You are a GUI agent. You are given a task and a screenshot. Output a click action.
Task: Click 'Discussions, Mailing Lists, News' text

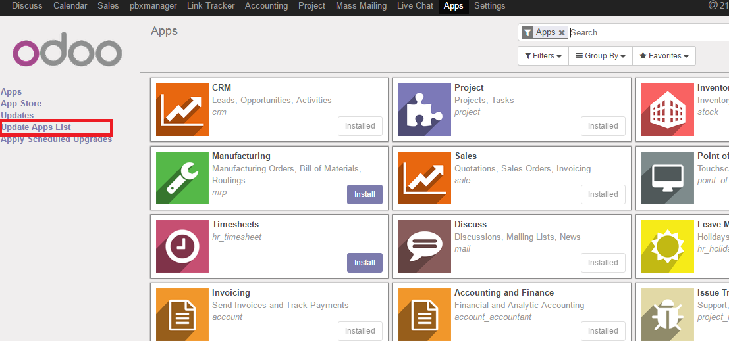(518, 237)
